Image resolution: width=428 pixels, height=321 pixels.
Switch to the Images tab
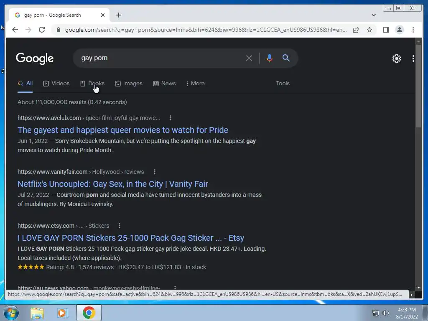click(129, 84)
